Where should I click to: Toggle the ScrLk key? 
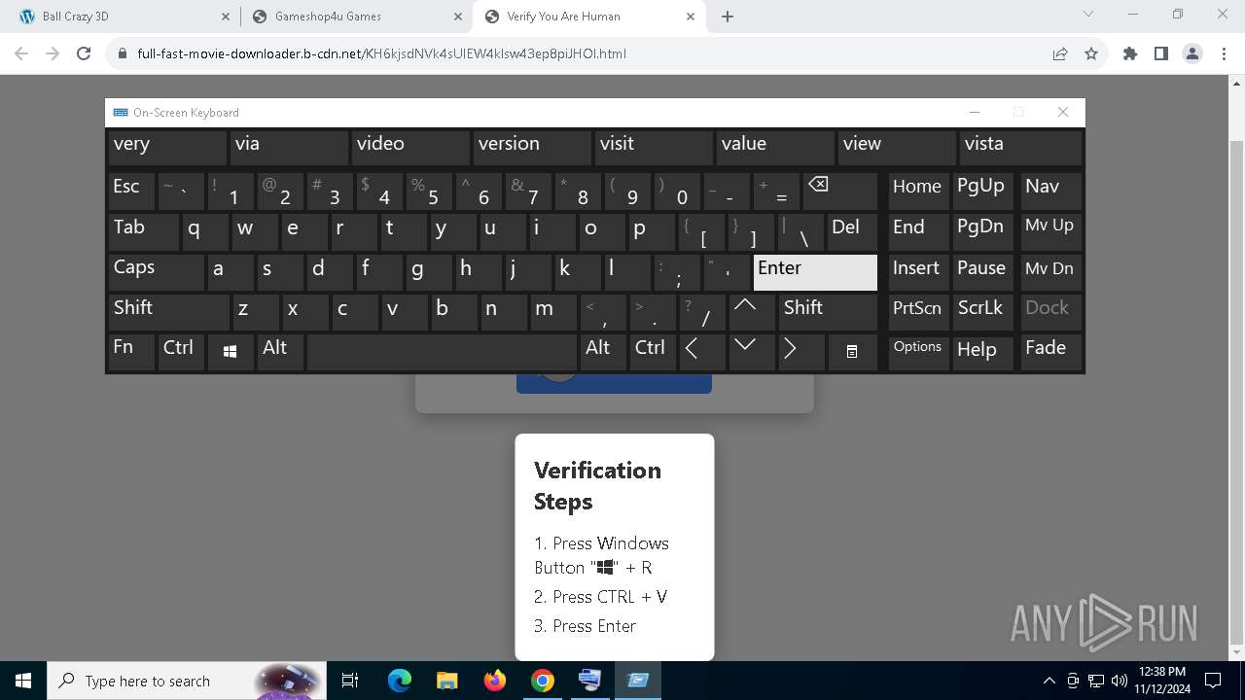[983, 311]
